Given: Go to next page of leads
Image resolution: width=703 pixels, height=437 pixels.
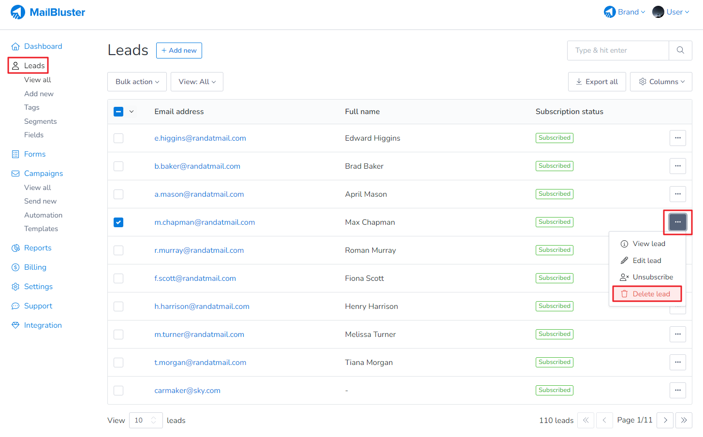Looking at the screenshot, I should click(x=665, y=420).
